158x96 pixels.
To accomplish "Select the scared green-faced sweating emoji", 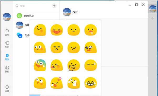I will [x=40, y=65].
